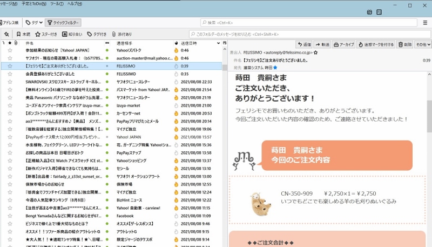
Task: Open the column picker icon
Action: point(225,43)
